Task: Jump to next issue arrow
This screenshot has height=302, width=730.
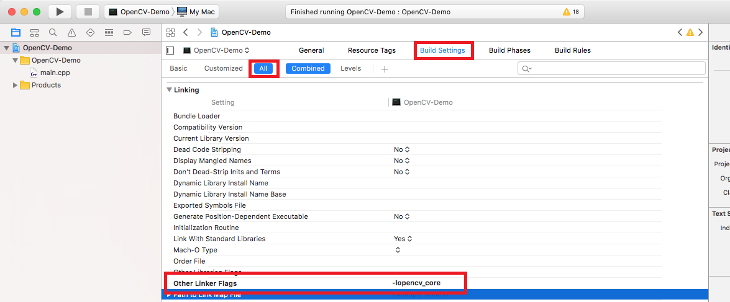Action: click(700, 32)
